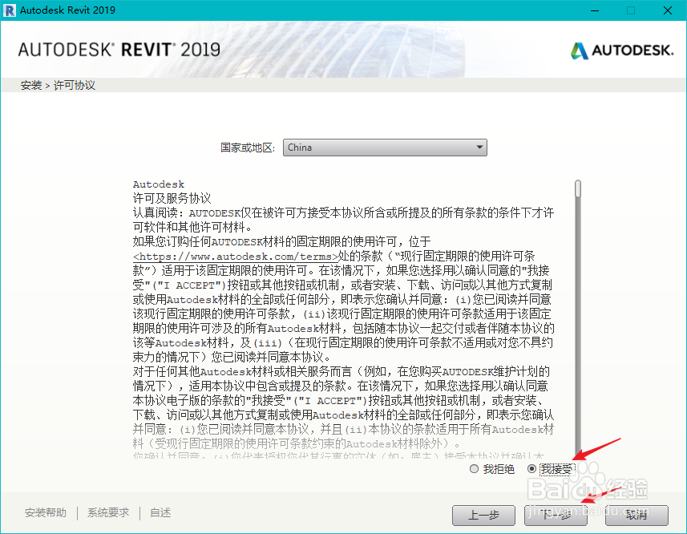Click the Autodesk logo at top right
Screen dimensions: 687x534
[622, 51]
